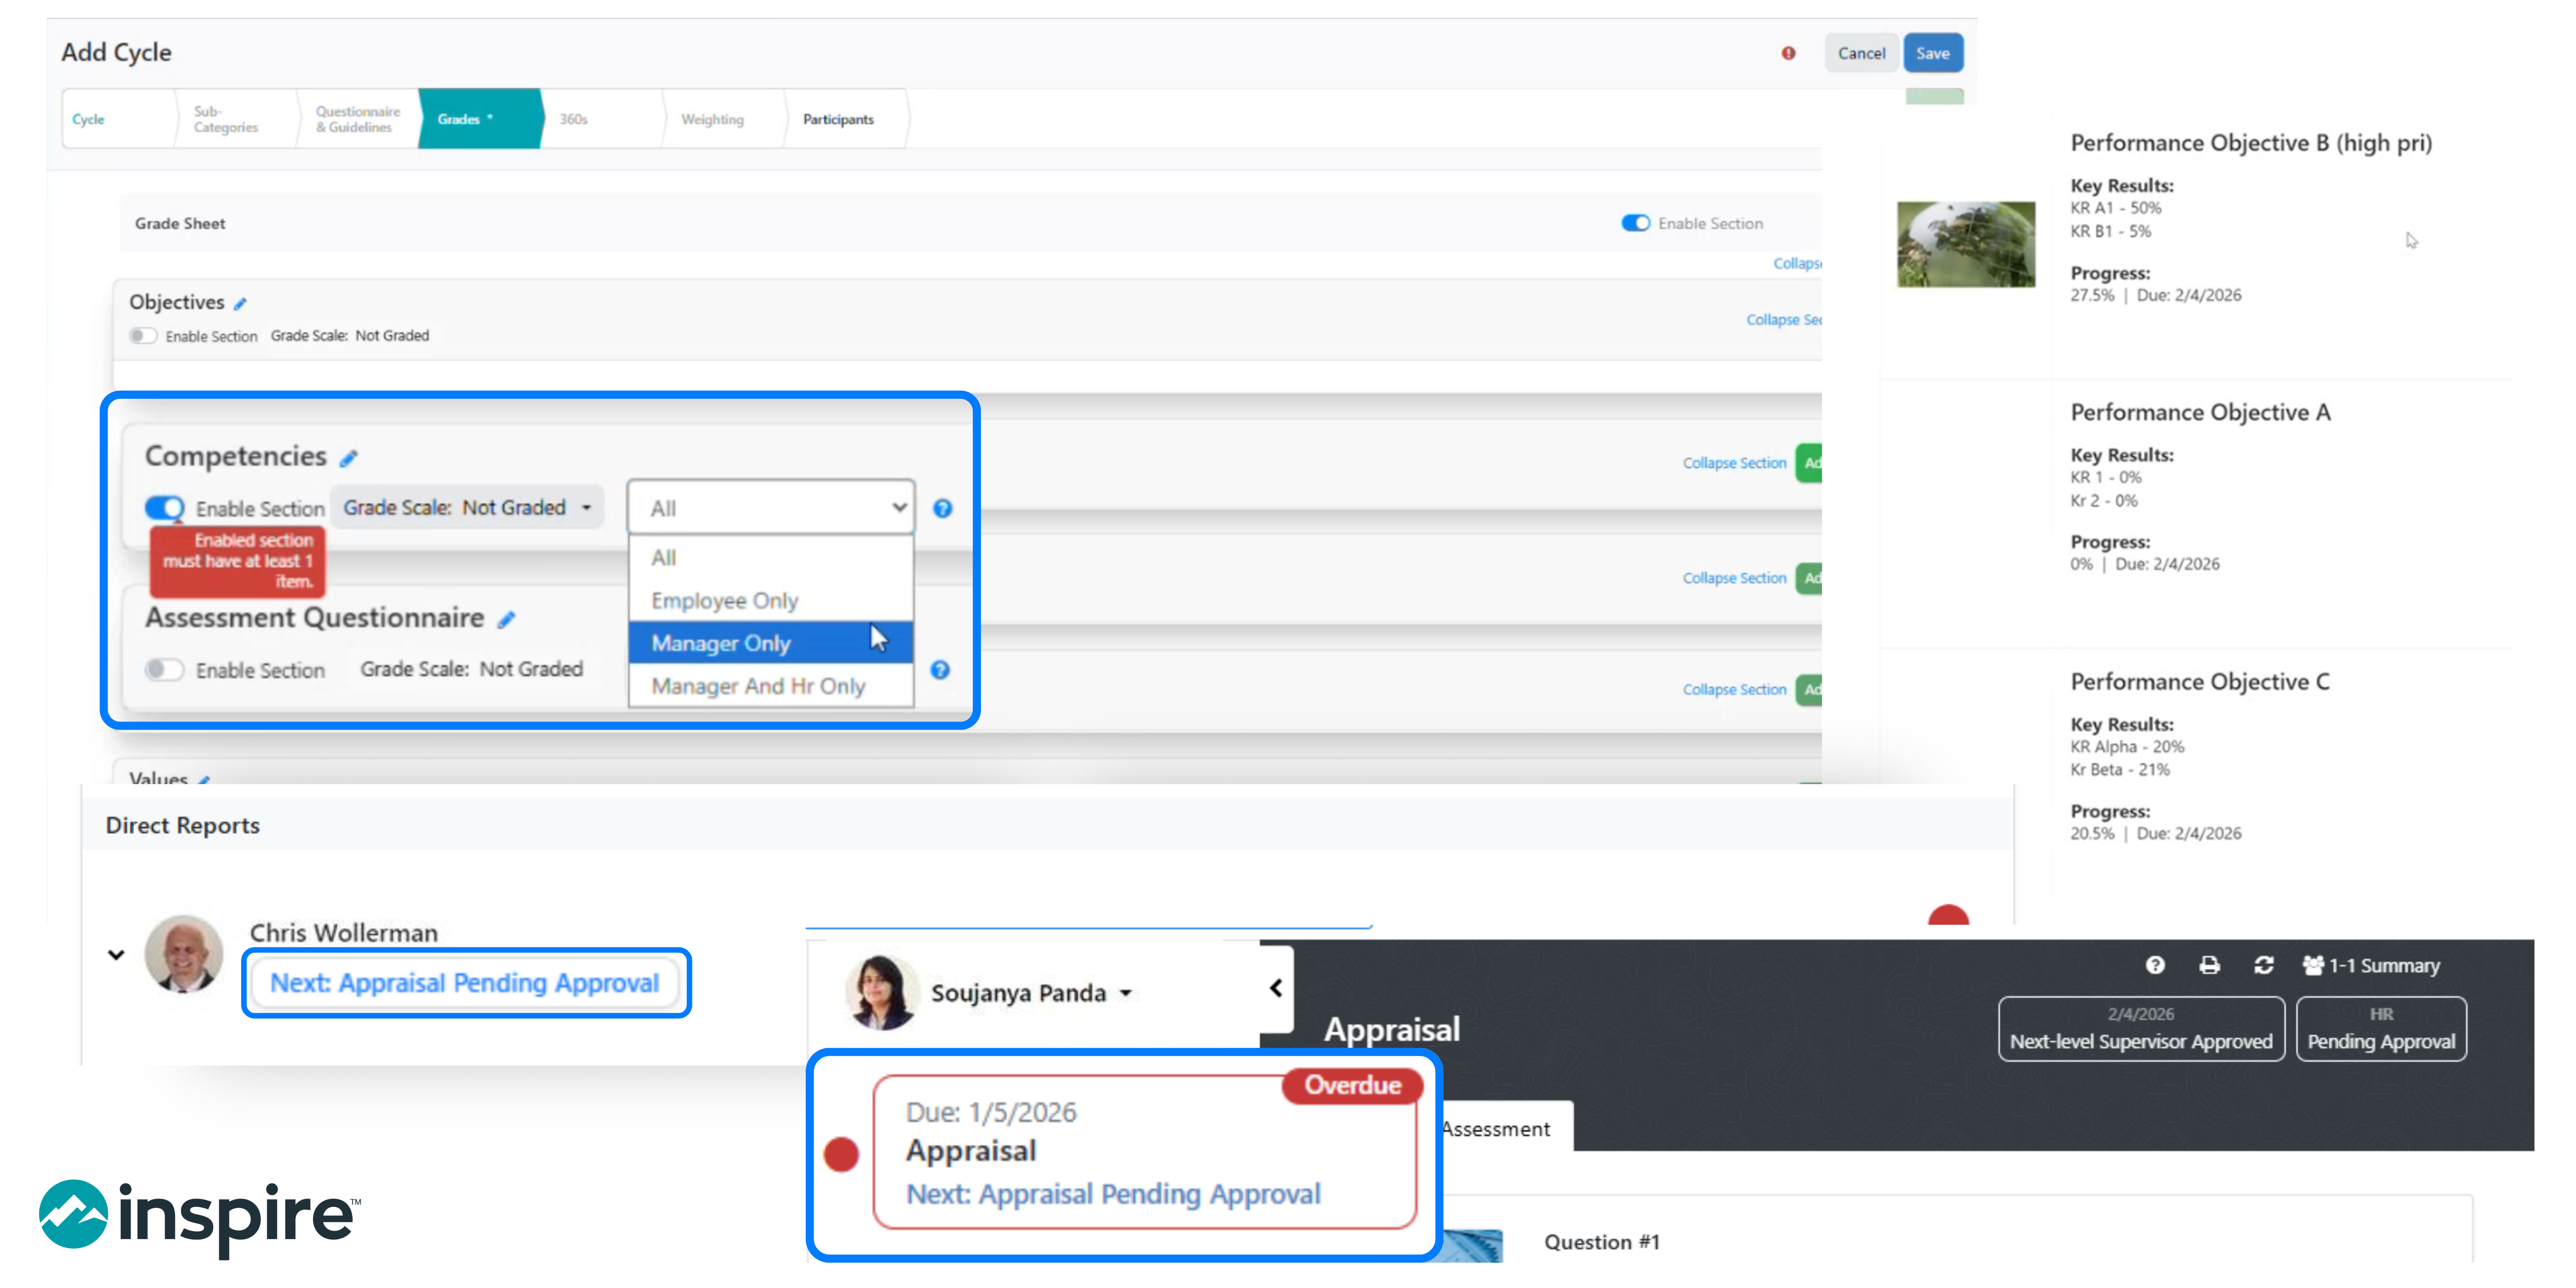Screen dimensions: 2576x1288
Task: Click the back chevron beside Soujanya Panda
Action: (x=1276, y=988)
